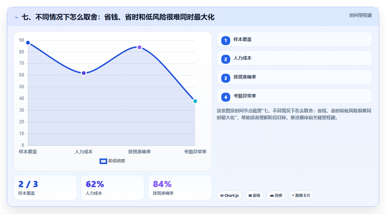Click the Chart.js tag
Screen dimensions: 386x214
(x=230, y=195)
